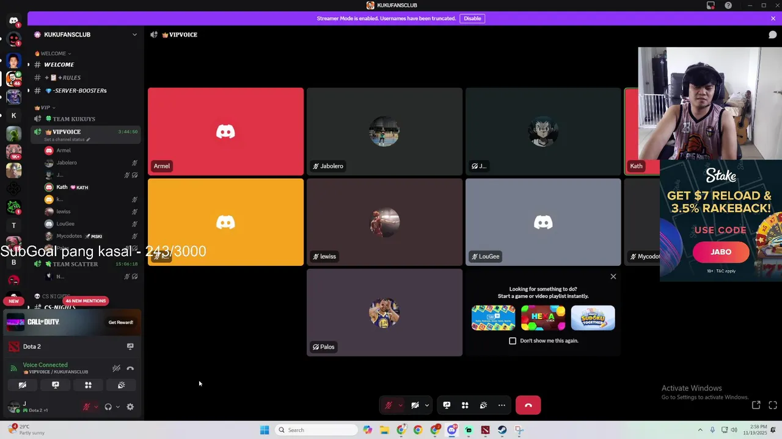782x439 pixels.
Task: Deafen with headphones icon in user panel
Action: (x=108, y=407)
